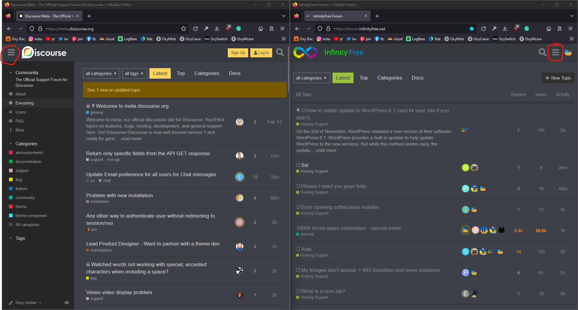Click the Firefox home button in right window
This screenshot has height=310, width=578.
[549, 29]
